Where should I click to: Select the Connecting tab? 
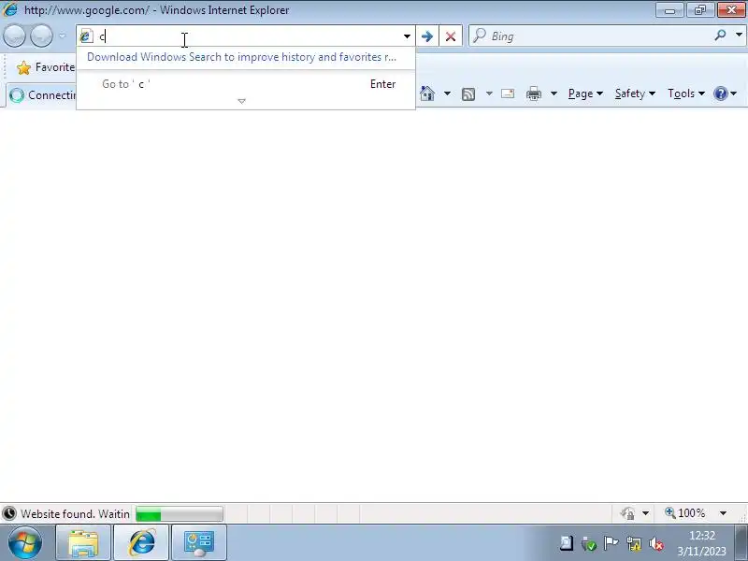42,95
